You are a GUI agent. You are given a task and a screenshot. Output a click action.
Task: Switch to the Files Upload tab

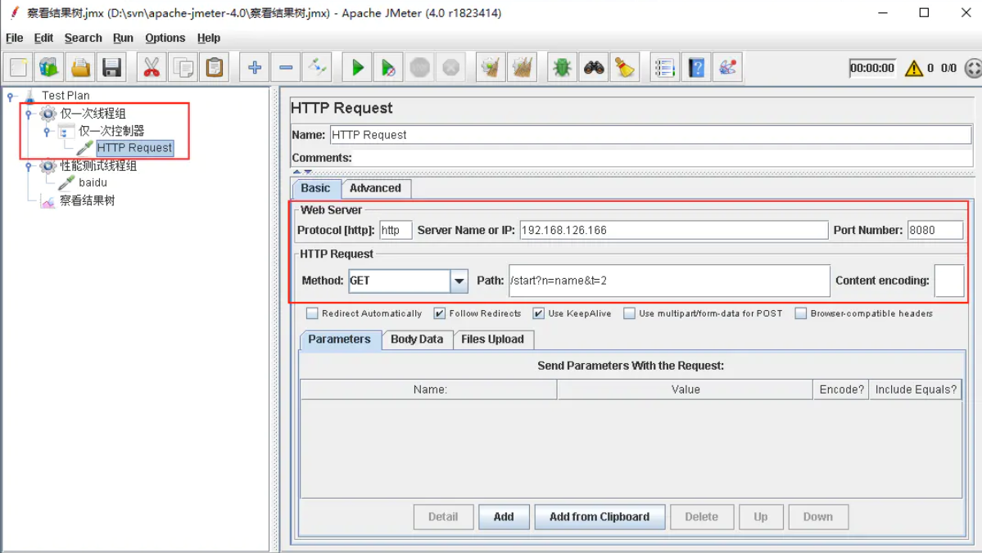coord(493,339)
